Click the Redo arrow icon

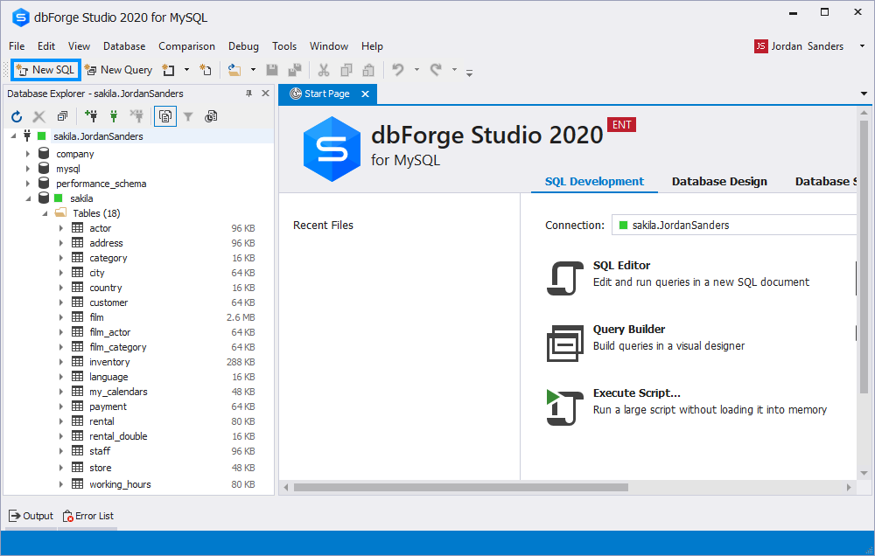coord(436,70)
